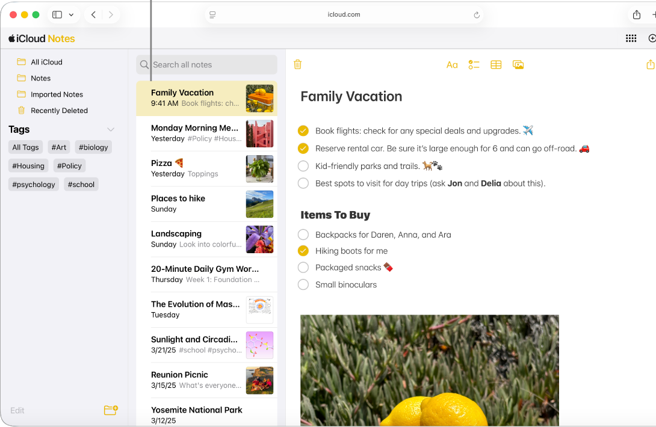Open the Monday Morning Me... note
This screenshot has height=427, width=656.
(x=206, y=134)
